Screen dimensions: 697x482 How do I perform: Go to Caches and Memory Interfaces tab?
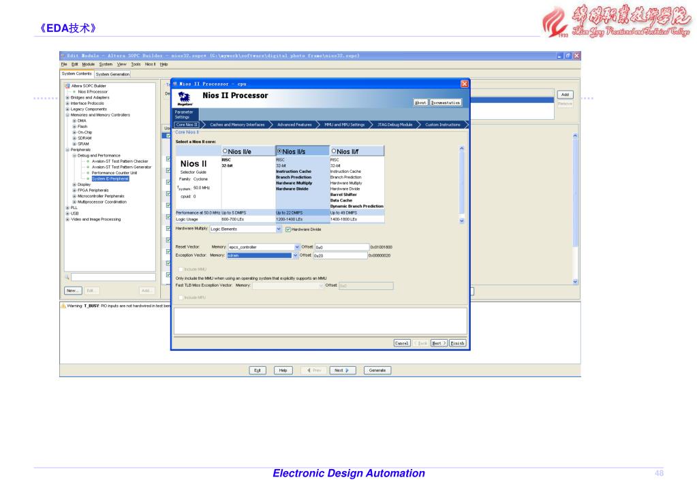237,125
